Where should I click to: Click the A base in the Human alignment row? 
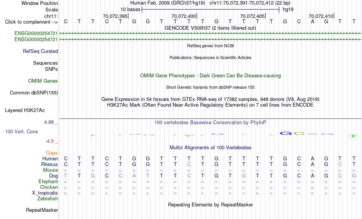(312, 158)
